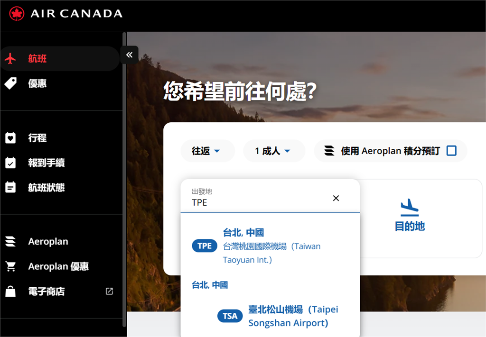Image resolution: width=486 pixels, height=337 pixels.
Task: Select TPE Taiwan Taoyuan Int. airport suggestion
Action: (270, 246)
